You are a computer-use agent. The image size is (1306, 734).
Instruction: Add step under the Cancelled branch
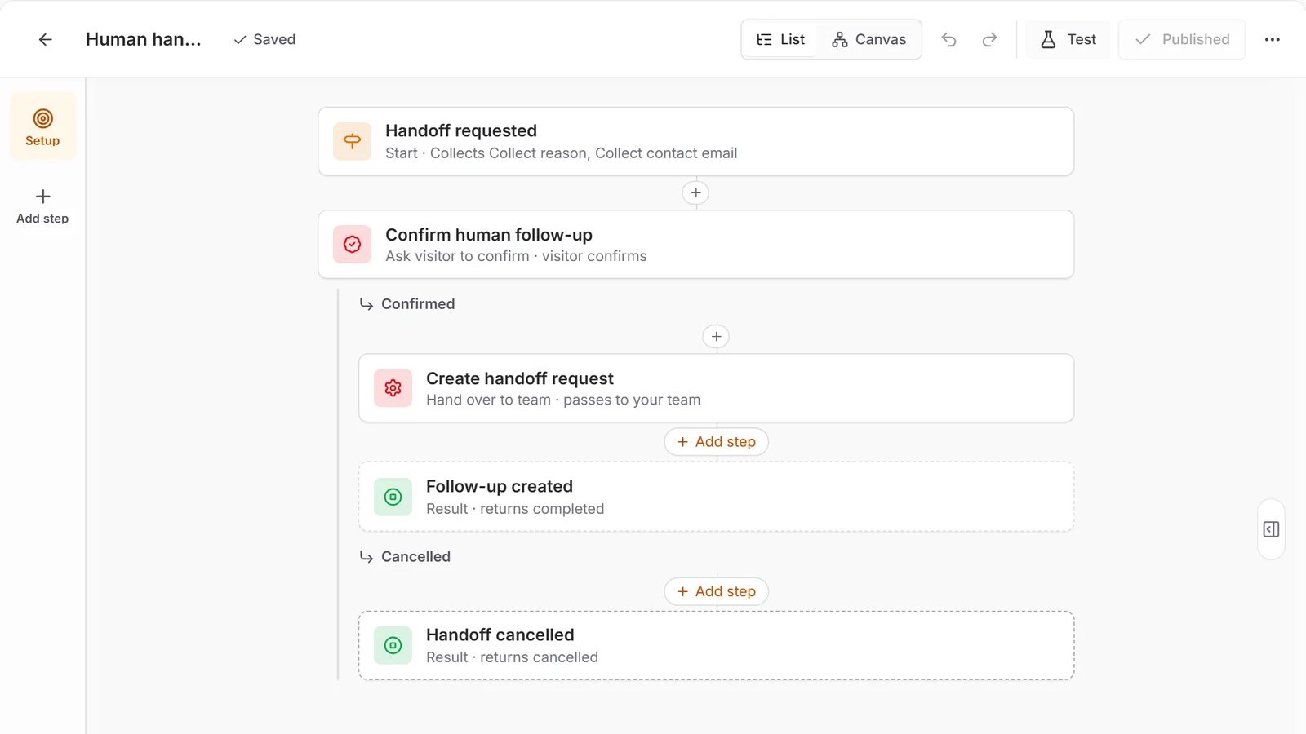click(x=716, y=591)
